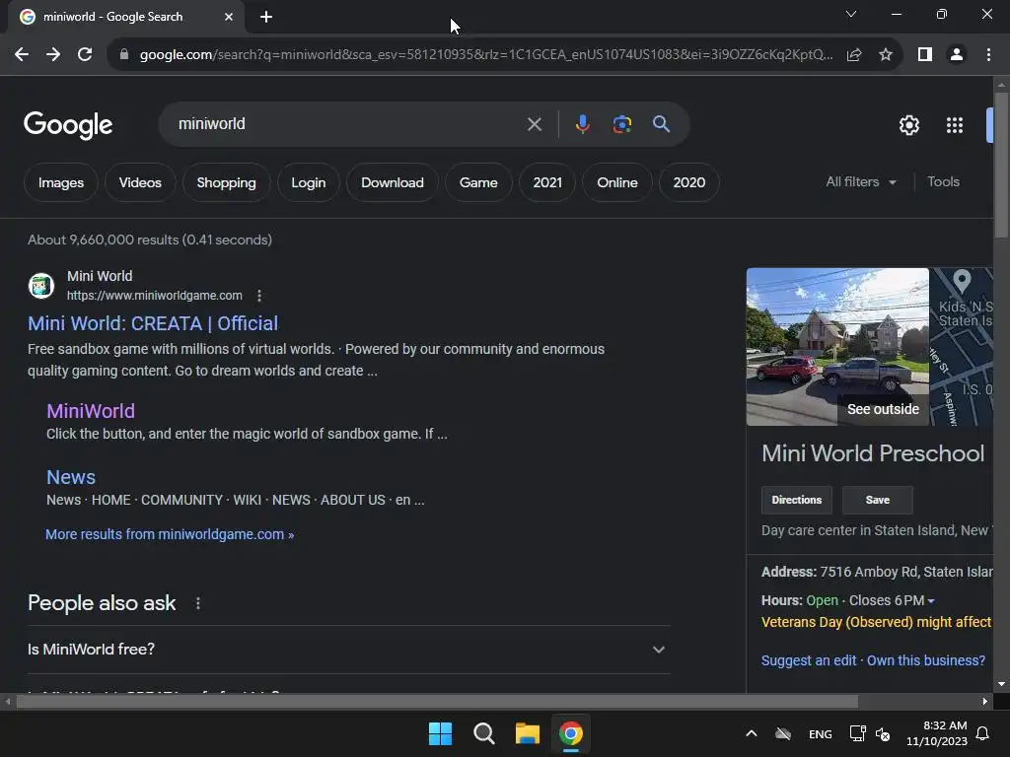Reload the current page

tap(85, 55)
